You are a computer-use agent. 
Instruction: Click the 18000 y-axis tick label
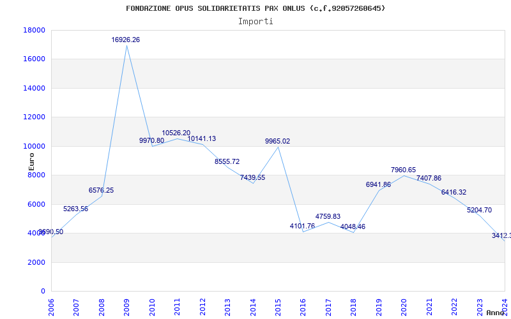click(34, 30)
